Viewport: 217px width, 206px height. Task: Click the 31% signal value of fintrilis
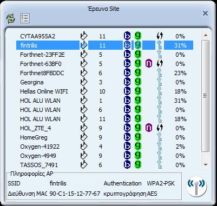180,45
